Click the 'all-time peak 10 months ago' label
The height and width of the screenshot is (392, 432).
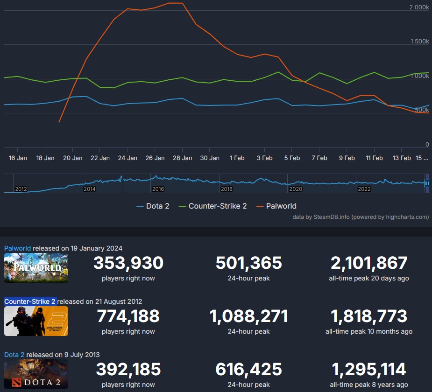(x=369, y=331)
